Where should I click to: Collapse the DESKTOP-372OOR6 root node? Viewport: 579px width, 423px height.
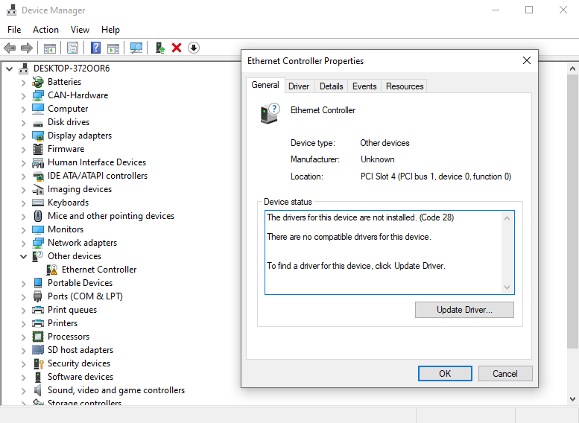[x=10, y=69]
